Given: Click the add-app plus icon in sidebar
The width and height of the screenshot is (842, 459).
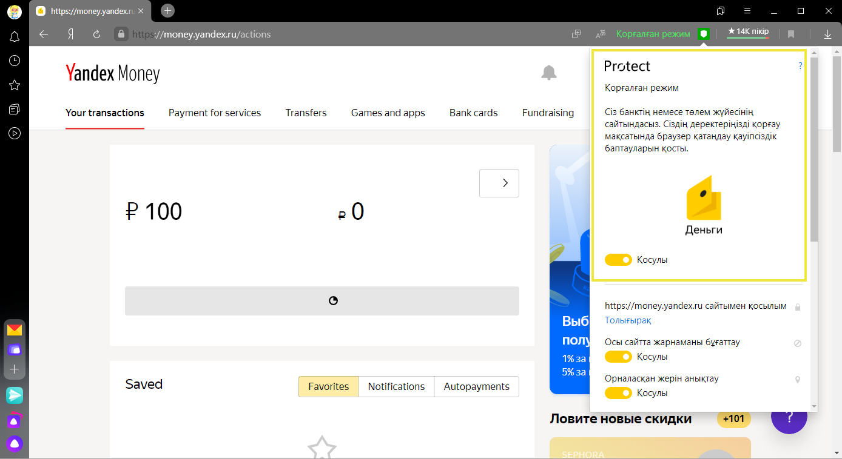Looking at the screenshot, I should click(15, 369).
